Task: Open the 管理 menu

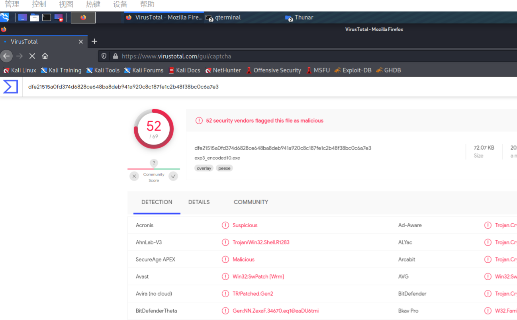Action: tap(12, 4)
